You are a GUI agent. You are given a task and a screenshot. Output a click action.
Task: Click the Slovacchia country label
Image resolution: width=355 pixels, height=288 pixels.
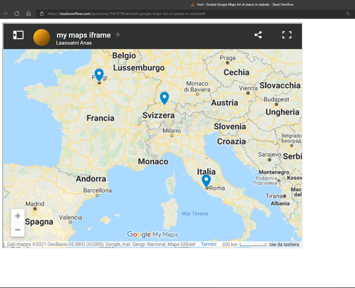280,85
